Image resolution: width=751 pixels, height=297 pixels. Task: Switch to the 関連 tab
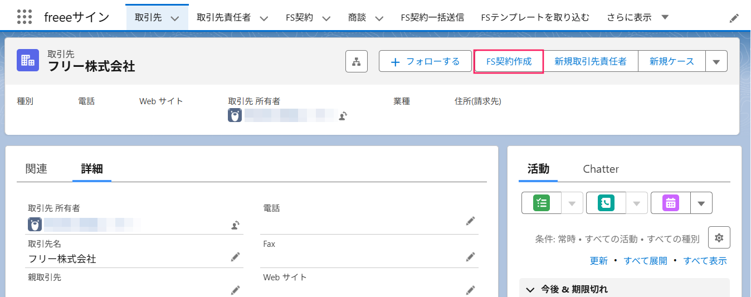(36, 169)
